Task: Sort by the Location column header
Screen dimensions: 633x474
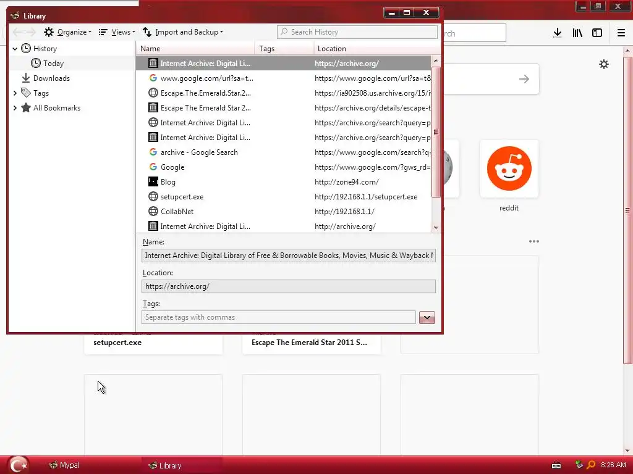Action: (377, 49)
